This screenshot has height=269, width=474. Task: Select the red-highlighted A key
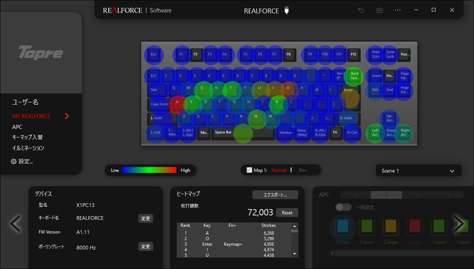(177, 104)
